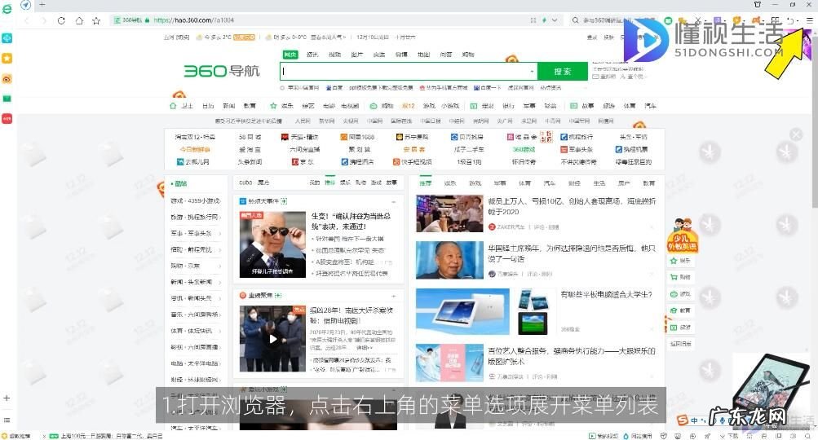Image resolution: width=818 pixels, height=440 pixels.
Task: Select the 推荐 tab in right news feed
Action: tap(426, 183)
